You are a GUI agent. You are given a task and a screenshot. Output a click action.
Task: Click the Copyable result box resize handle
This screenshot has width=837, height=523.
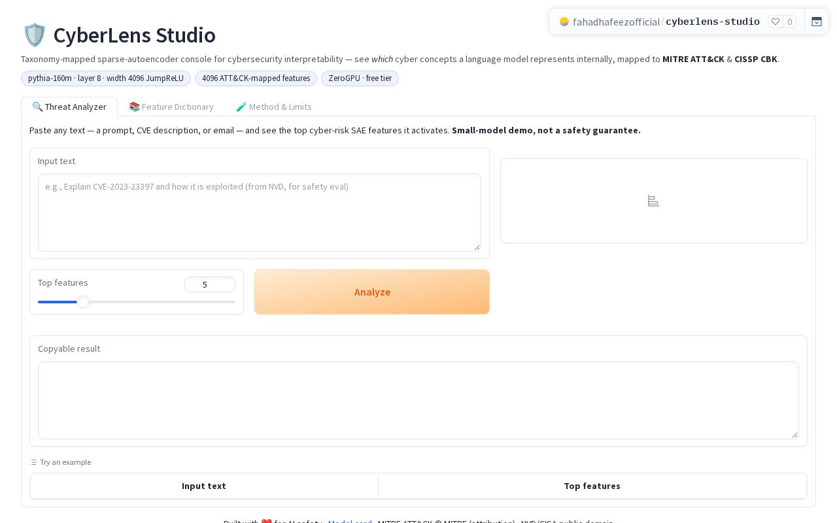tap(794, 435)
